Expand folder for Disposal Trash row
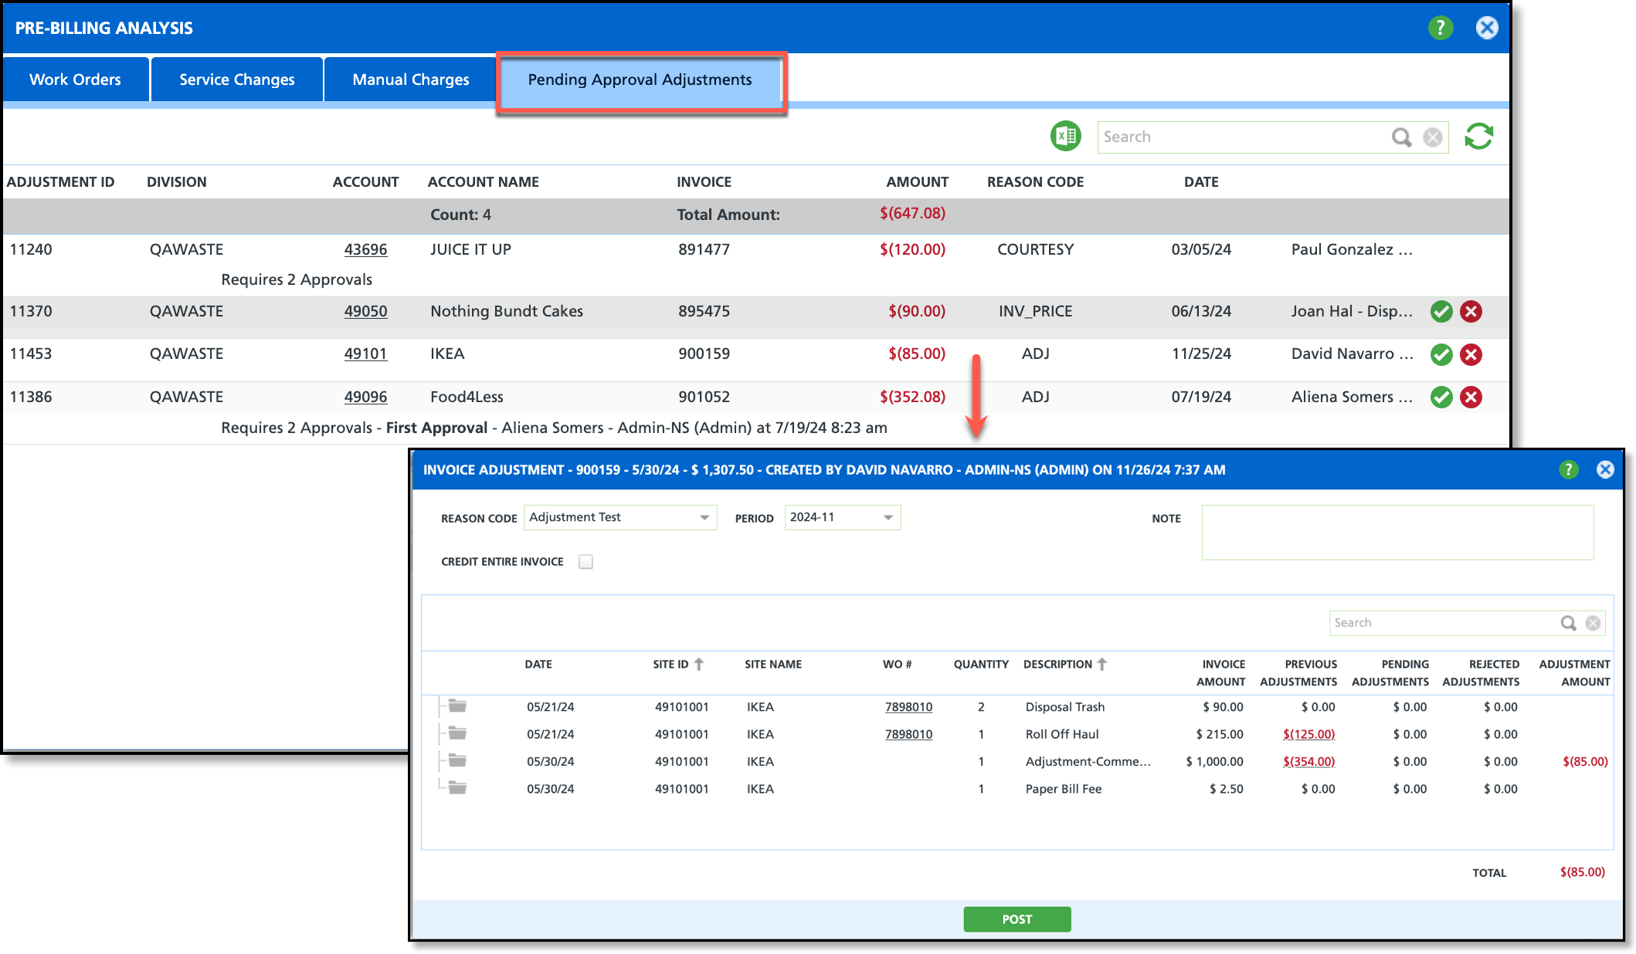 (457, 706)
